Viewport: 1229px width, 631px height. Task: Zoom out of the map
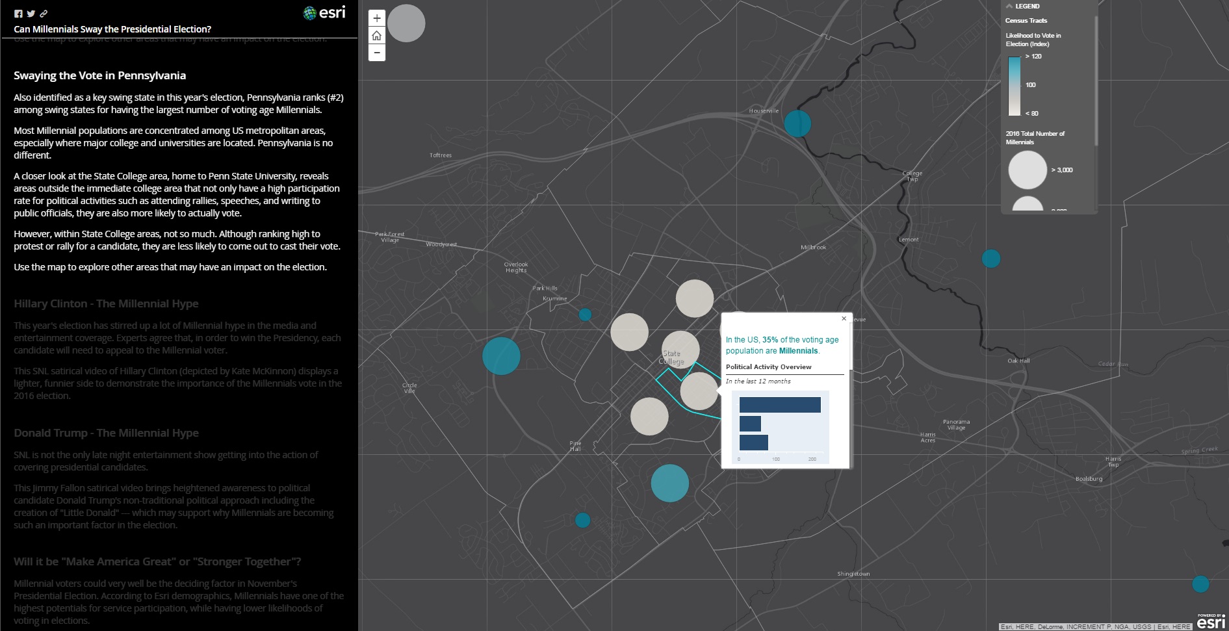coord(377,53)
